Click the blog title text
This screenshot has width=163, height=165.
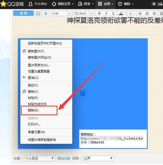(x=115, y=20)
